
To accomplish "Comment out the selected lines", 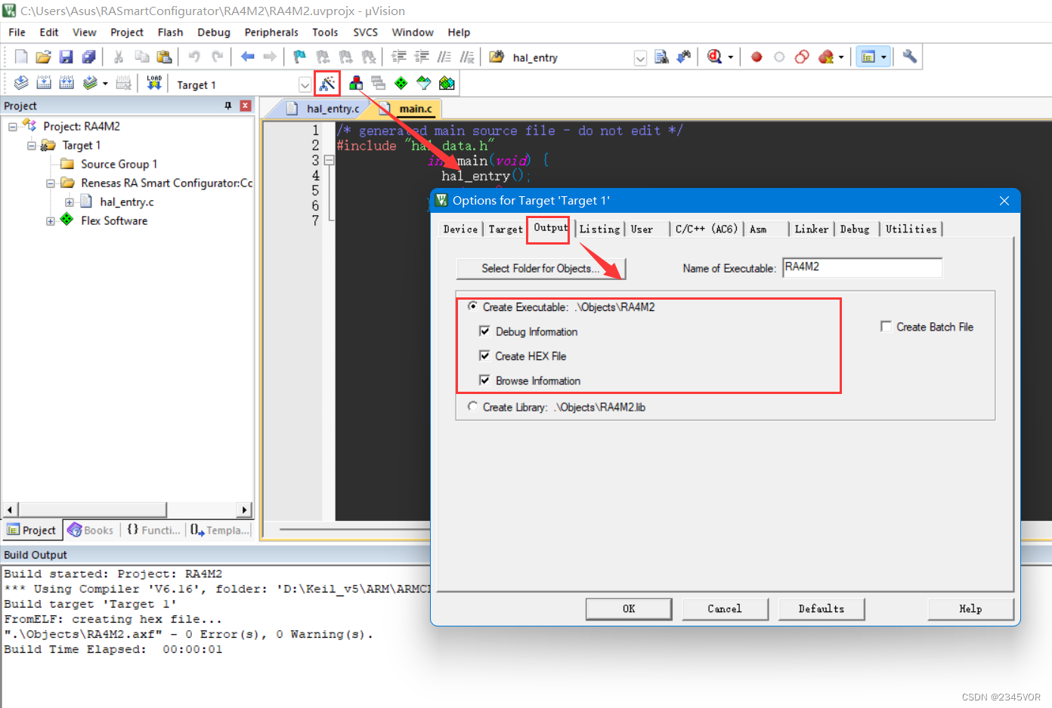I will 444,57.
